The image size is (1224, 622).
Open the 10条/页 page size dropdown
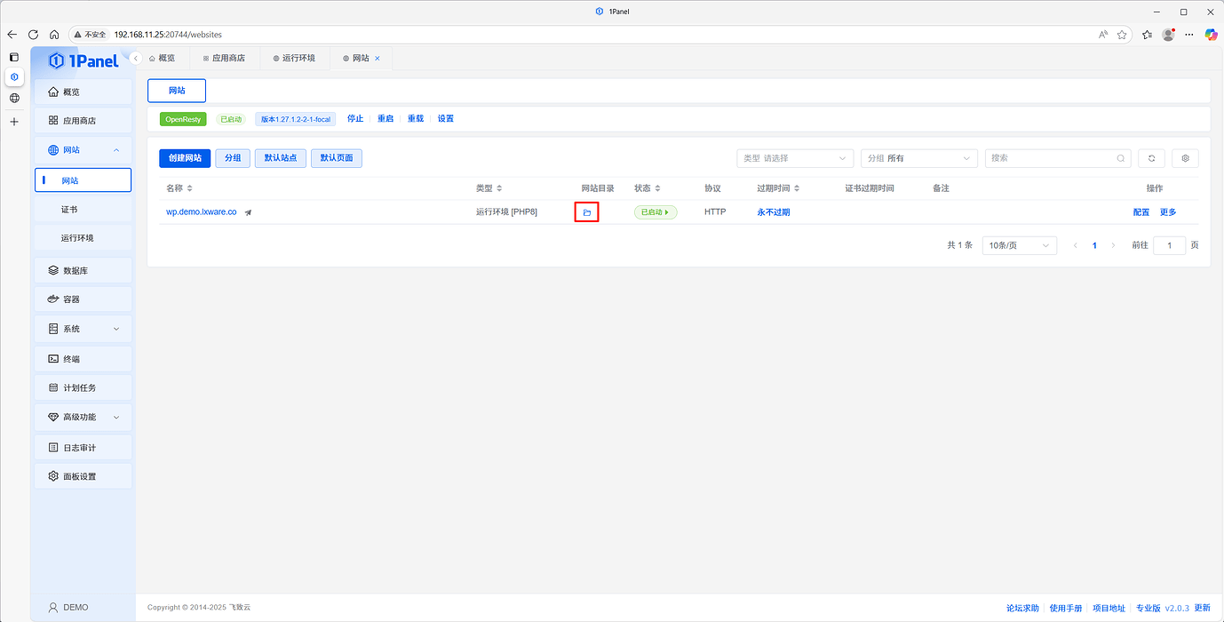(x=1019, y=245)
